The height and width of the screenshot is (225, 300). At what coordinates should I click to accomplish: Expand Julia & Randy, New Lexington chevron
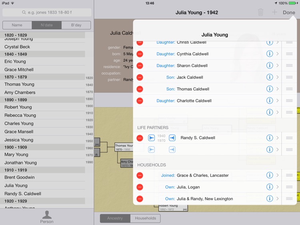[x=278, y=199]
